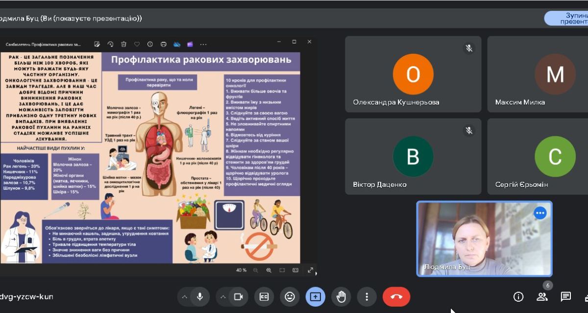This screenshot has width=588, height=313.
Task: Open the meeting details info icon
Action: [518, 297]
